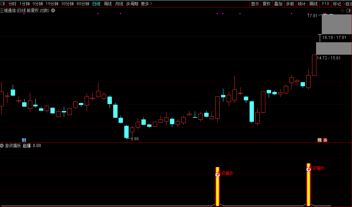Viewport: 352px width, 207px height.
Task: Click the upper gray gap zone box
Action: 337,24
